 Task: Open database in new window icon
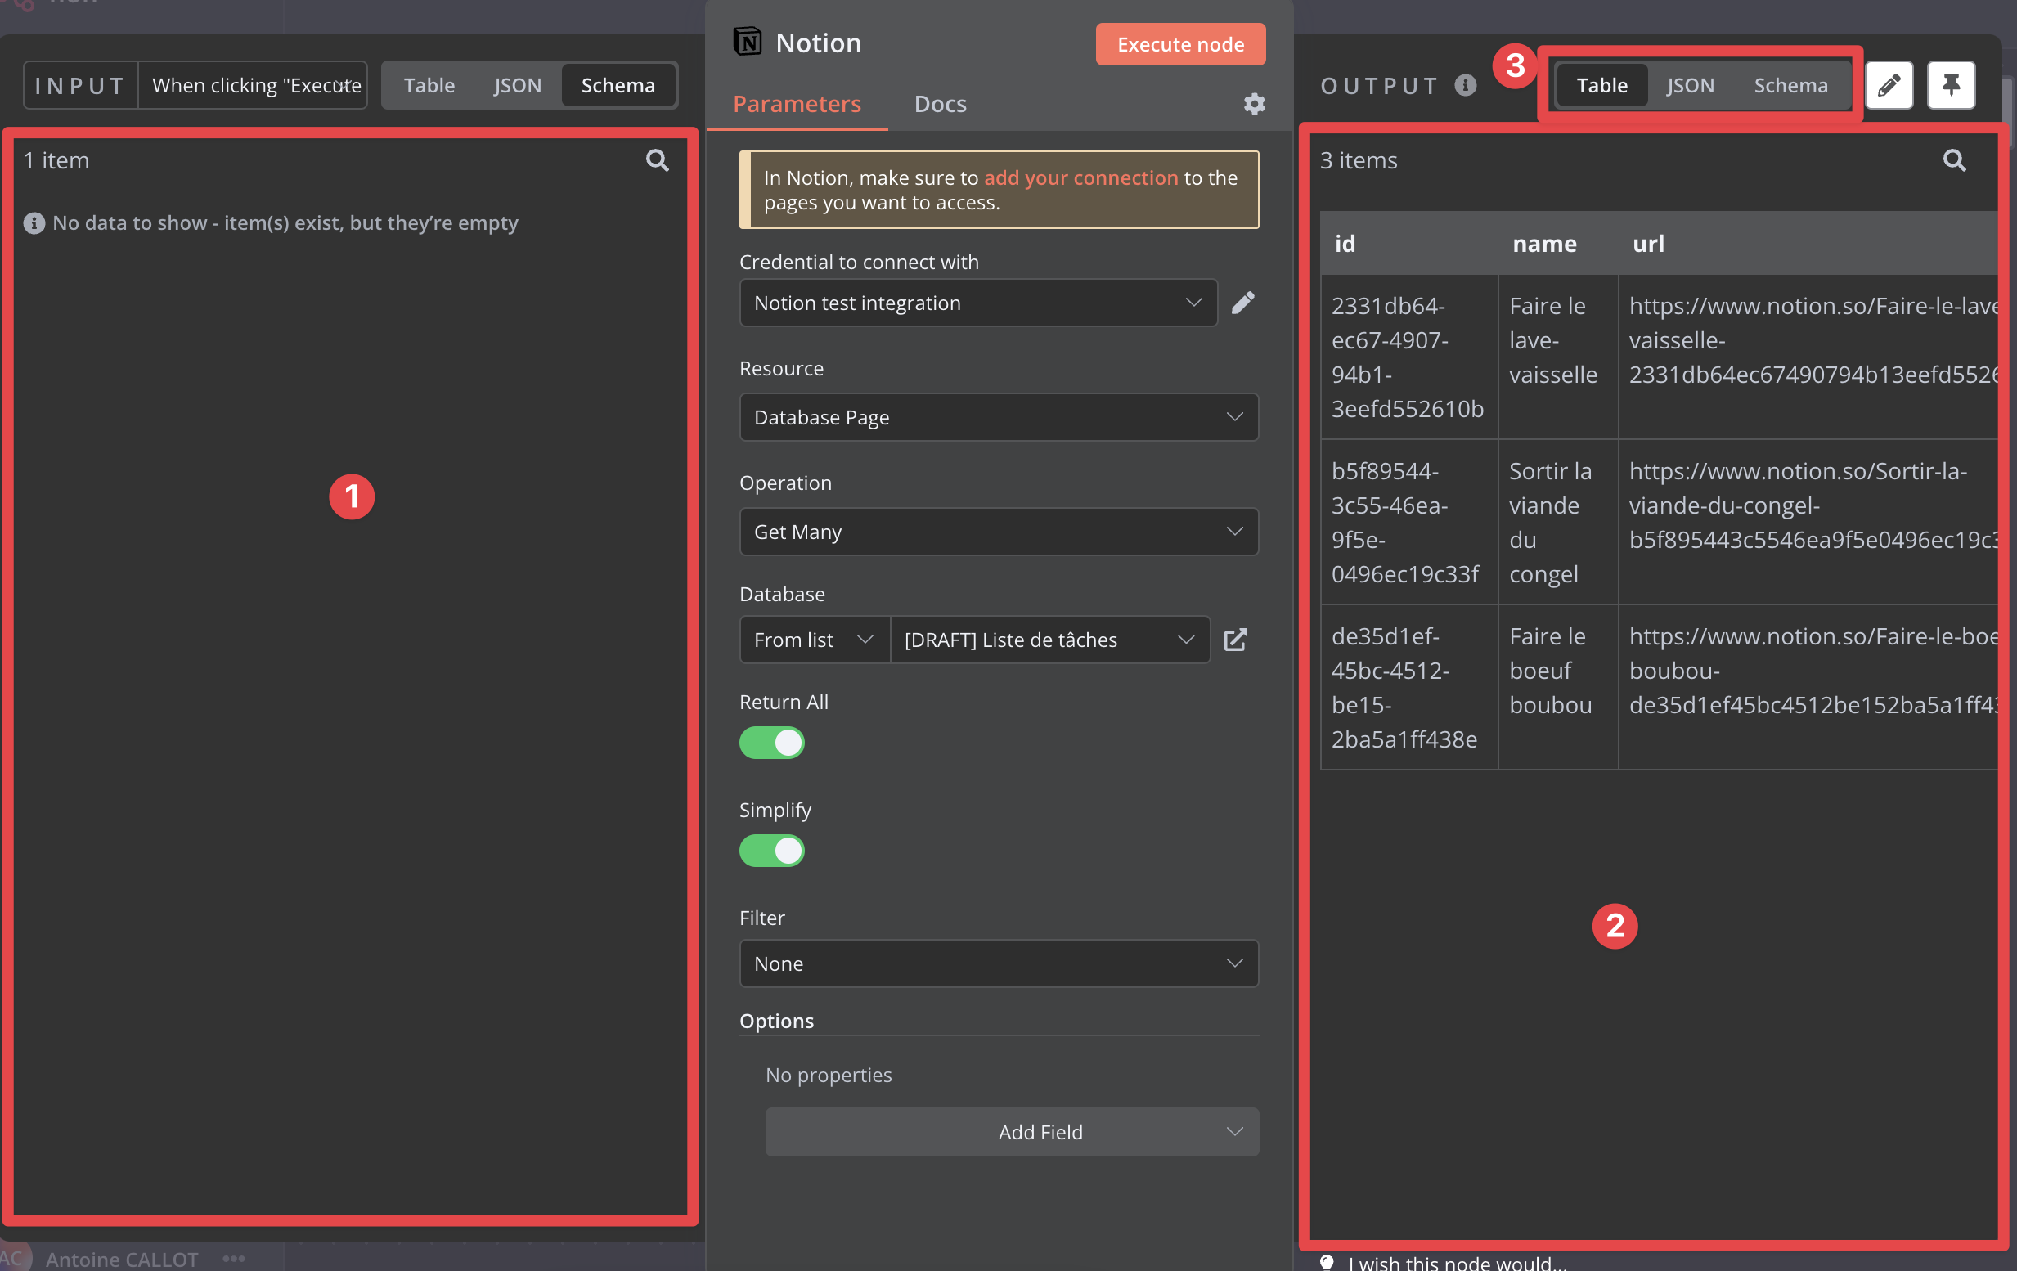[1236, 640]
